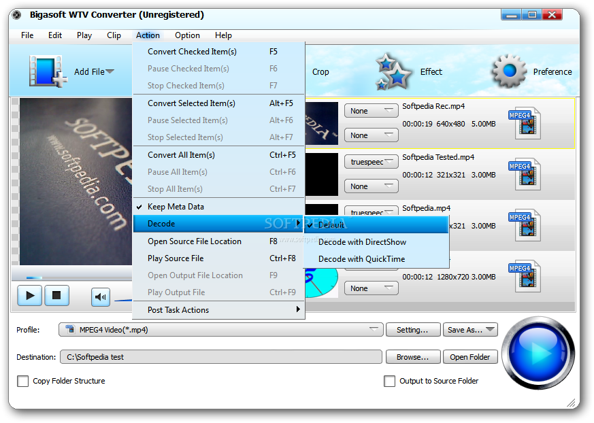
Task: Click the Browse... button
Action: pyautogui.click(x=413, y=357)
